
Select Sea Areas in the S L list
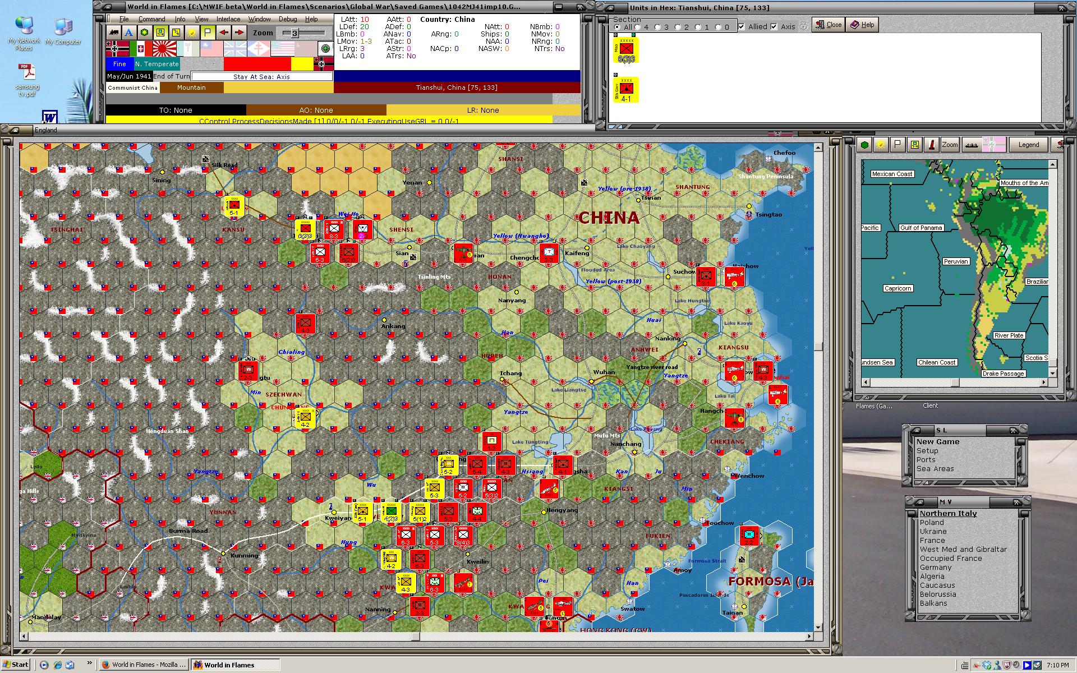[x=935, y=469]
